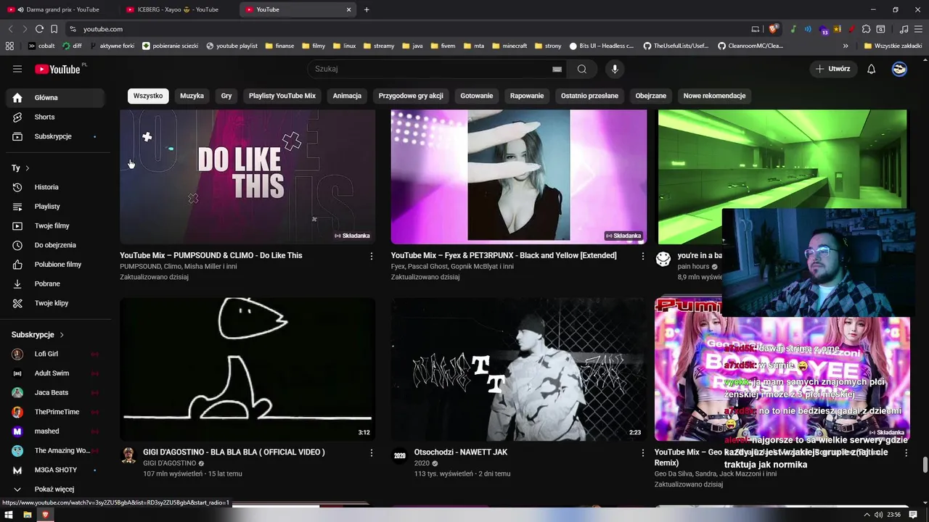The height and width of the screenshot is (522, 929).
Task: Open ThePrimeTime channel subscription
Action: (55, 412)
